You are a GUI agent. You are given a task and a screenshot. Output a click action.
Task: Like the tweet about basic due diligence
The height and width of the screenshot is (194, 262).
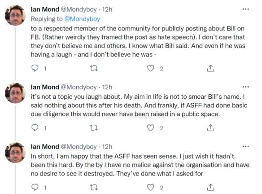[x=151, y=128]
